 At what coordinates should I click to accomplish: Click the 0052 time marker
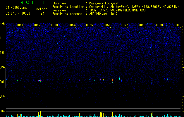coord(37,25)
